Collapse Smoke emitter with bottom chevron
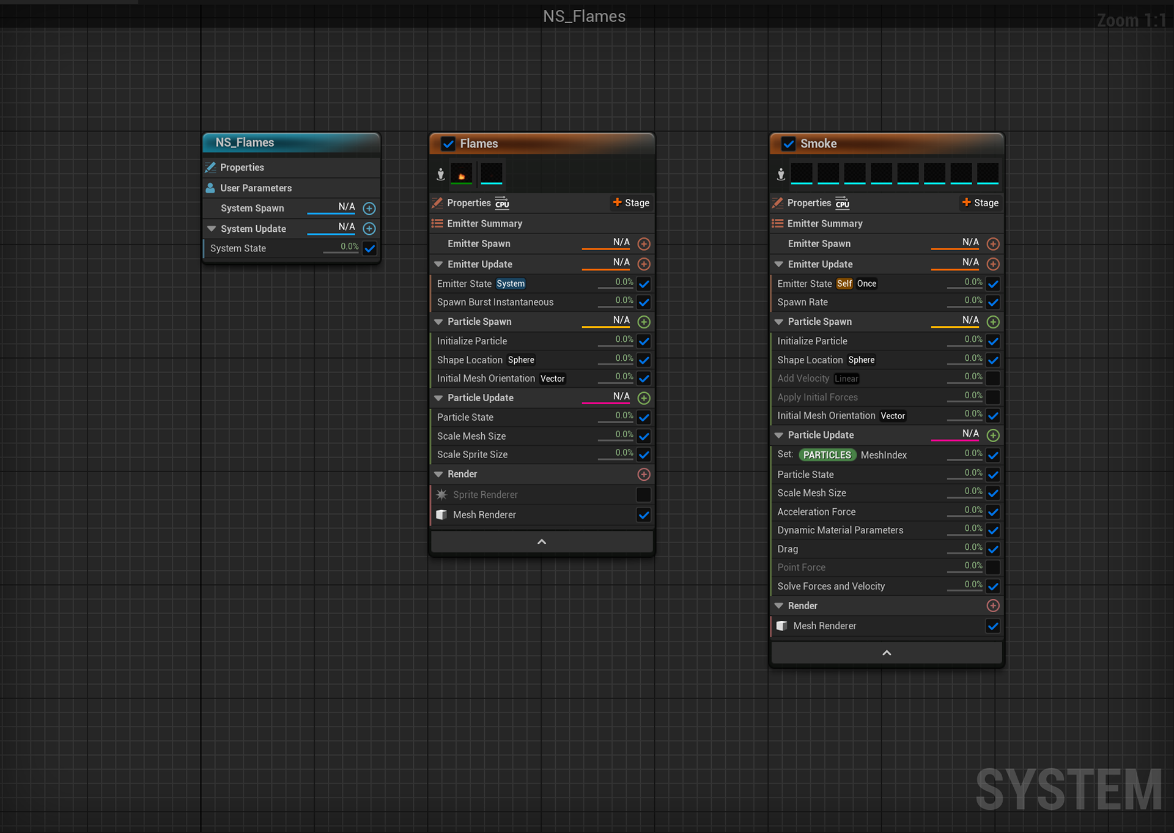Viewport: 1174px width, 833px height. click(x=887, y=653)
